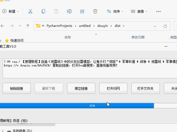Select 本地磁盘 (D:) in the navigation pane
The height and width of the screenshot is (132, 177).
coord(22,131)
